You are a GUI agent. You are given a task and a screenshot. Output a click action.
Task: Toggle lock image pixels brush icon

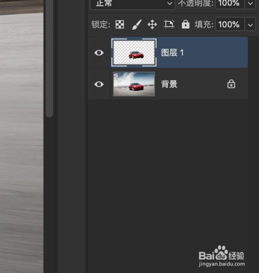[x=137, y=24]
